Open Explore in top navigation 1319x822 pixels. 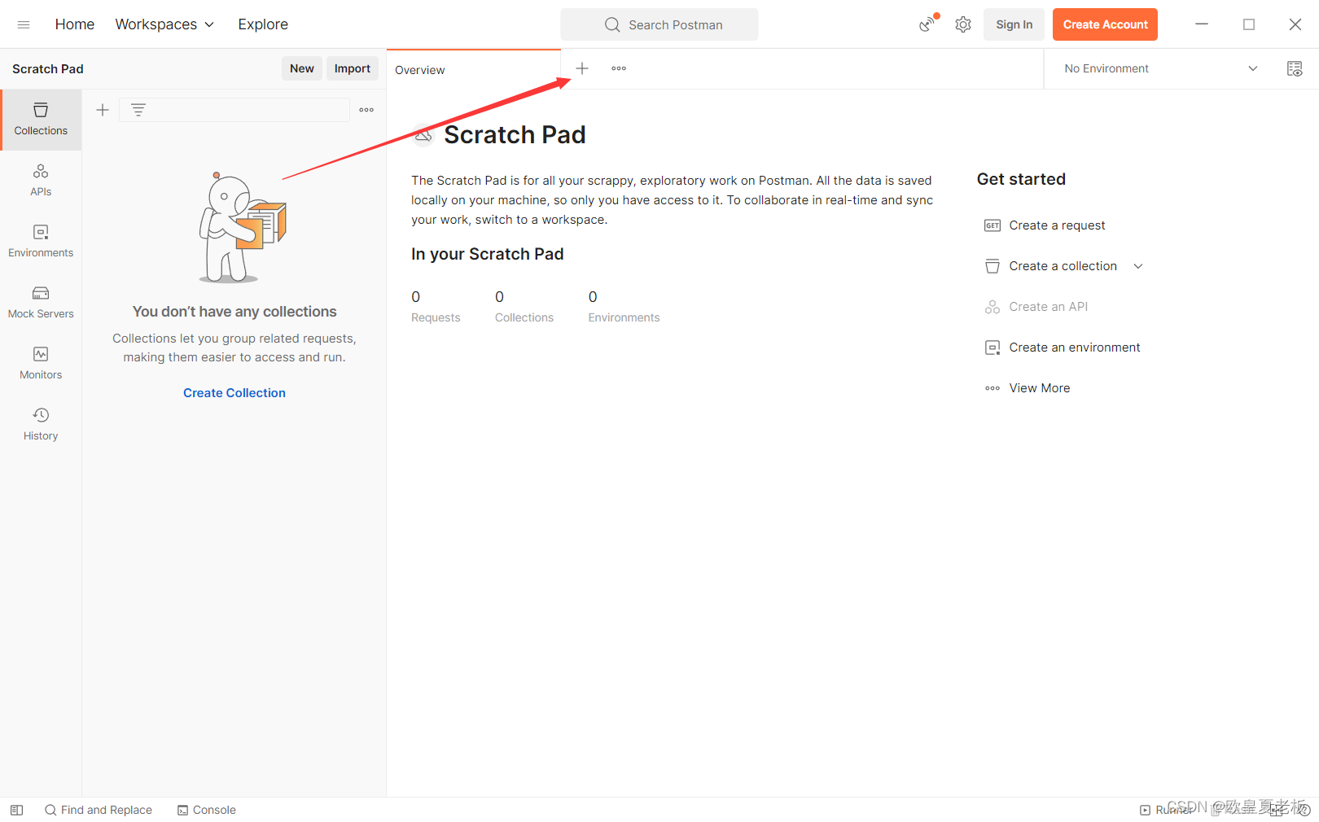pos(263,24)
